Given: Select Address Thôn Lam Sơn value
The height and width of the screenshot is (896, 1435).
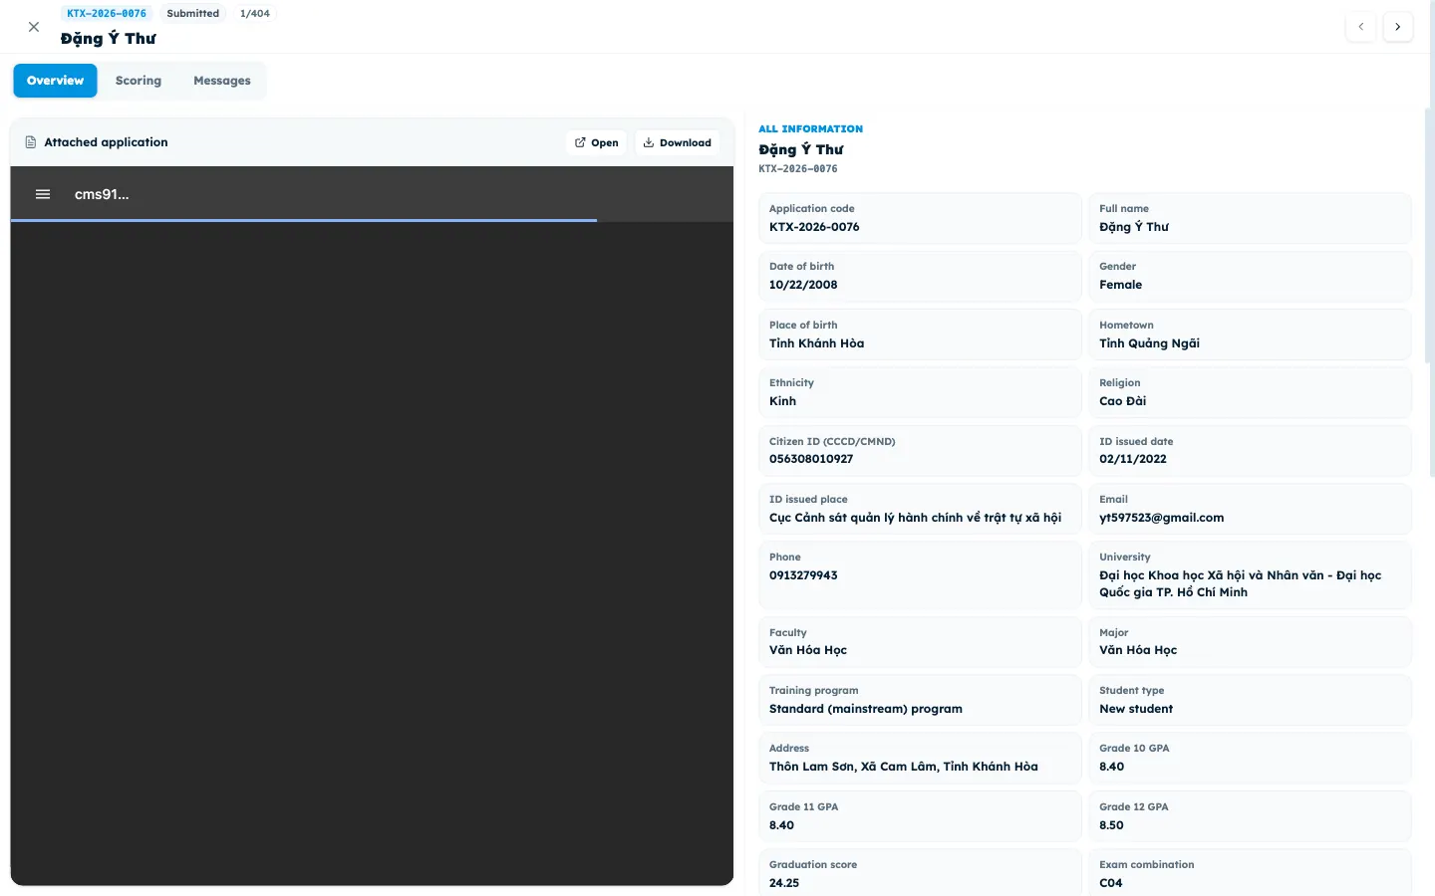Looking at the screenshot, I should coord(904,767).
